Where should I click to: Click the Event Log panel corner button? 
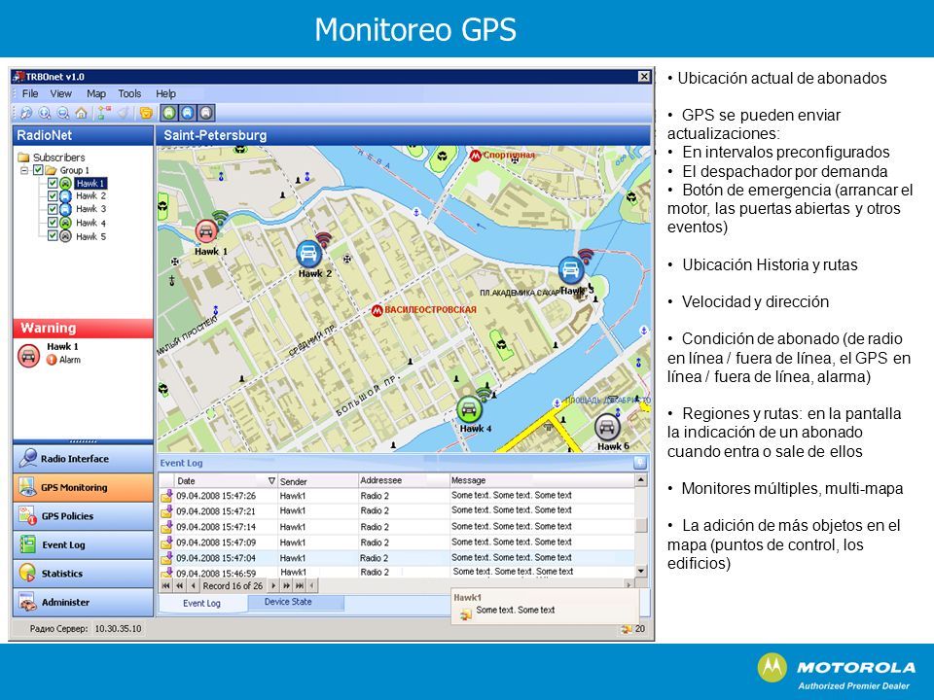(640, 463)
